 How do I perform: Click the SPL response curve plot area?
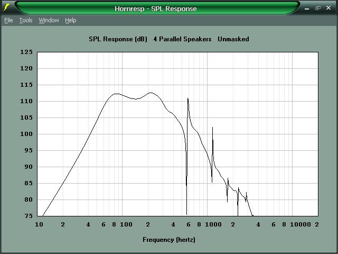(177, 134)
